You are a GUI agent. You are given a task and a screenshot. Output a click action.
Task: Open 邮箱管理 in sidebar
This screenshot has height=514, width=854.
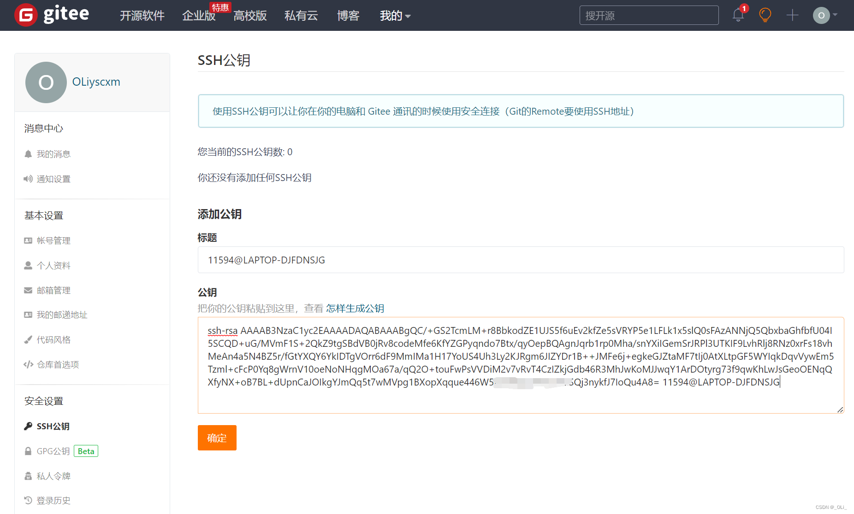tap(53, 290)
